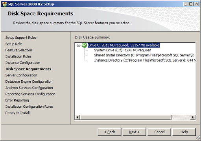The width and height of the screenshot is (201, 141).
Task: Select the System Drive (C:\) 1245 MB row
Action: (123, 50)
